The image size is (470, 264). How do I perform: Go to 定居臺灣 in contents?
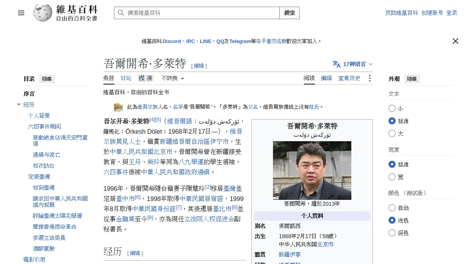click(39, 177)
